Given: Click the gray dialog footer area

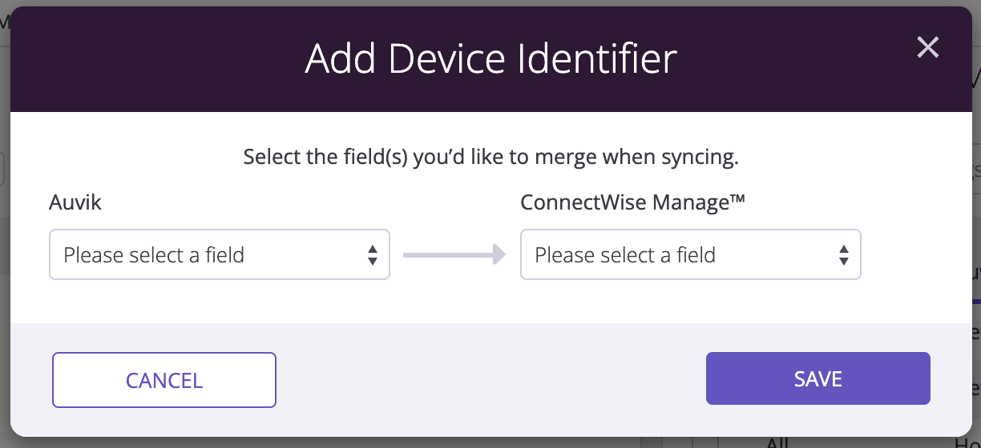Looking at the screenshot, I should pos(490,379).
